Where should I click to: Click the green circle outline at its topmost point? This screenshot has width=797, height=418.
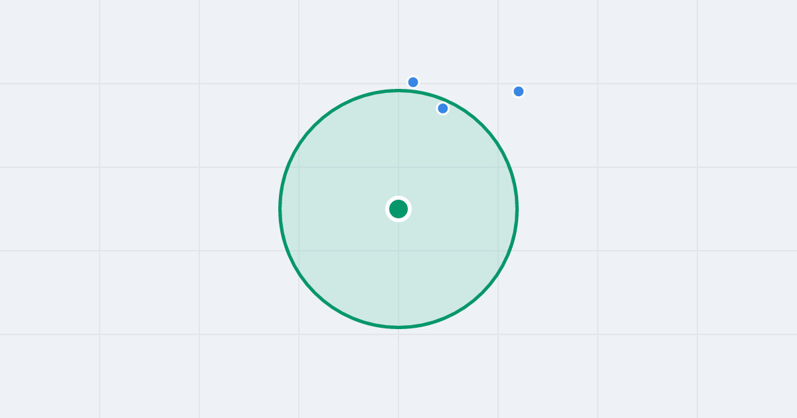point(398,90)
